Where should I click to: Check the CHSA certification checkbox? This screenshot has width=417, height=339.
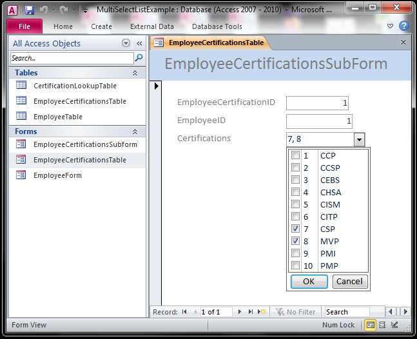coord(295,191)
